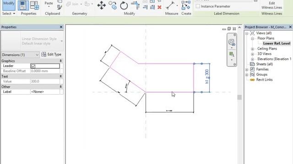
Task: Click the scroll up arrow of view
Action: pyautogui.click(x=239, y=27)
